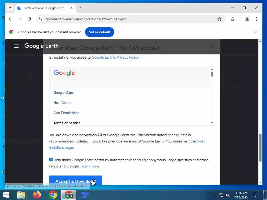
Task: Open the Google Maps link
Action: (x=64, y=92)
